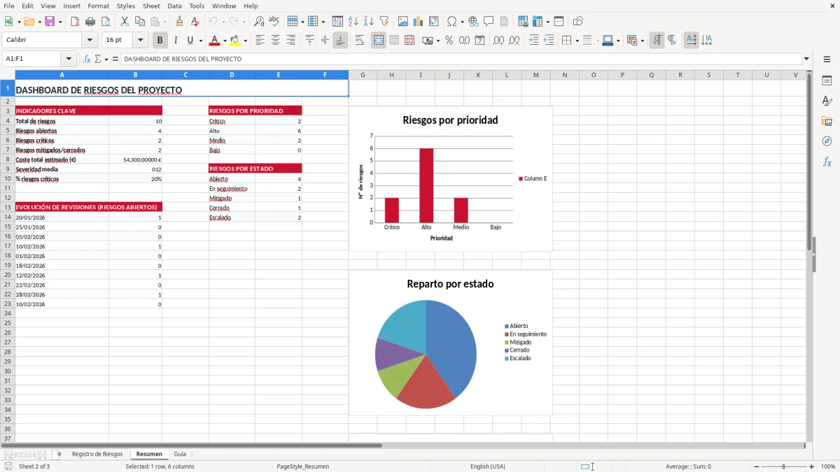Toggle Underline formatting button
This screenshot has width=840, height=472.
pyautogui.click(x=190, y=41)
